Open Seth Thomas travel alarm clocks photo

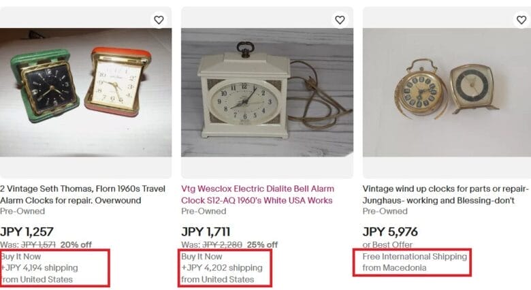click(x=86, y=92)
